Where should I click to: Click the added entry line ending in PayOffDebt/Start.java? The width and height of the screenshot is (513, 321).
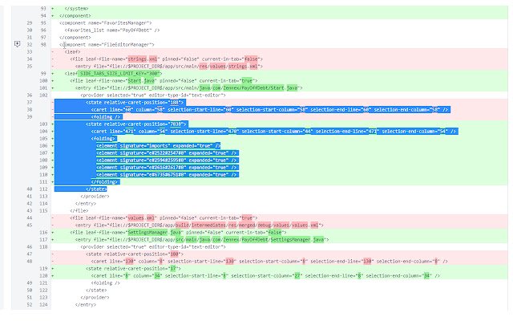pos(189,87)
